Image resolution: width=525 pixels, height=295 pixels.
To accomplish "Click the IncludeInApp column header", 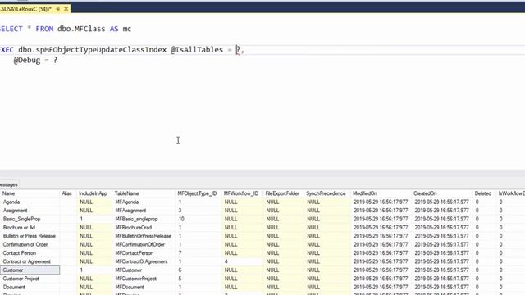I will pyautogui.click(x=93, y=193).
